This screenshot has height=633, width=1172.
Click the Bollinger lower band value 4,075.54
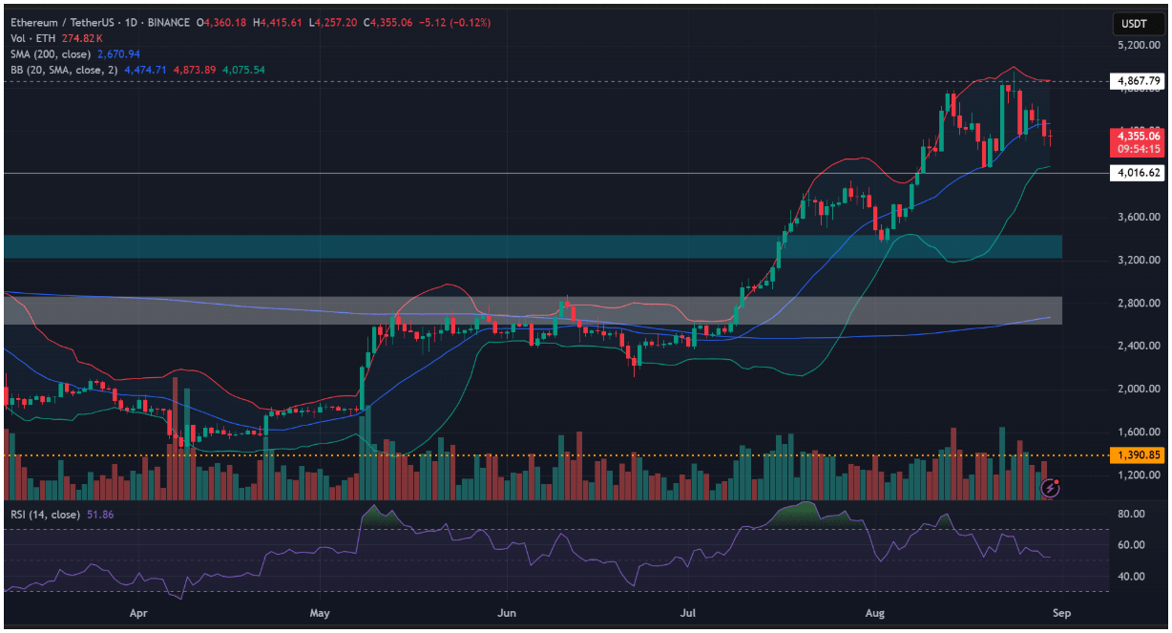point(242,70)
